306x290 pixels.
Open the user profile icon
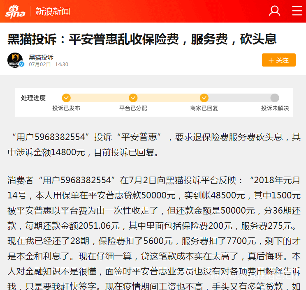274,11
